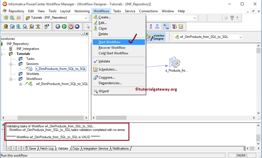Screen dimensions: 262x158
Task: Open the Navigator pane dropdown arrow
Action: [x=83, y=34]
